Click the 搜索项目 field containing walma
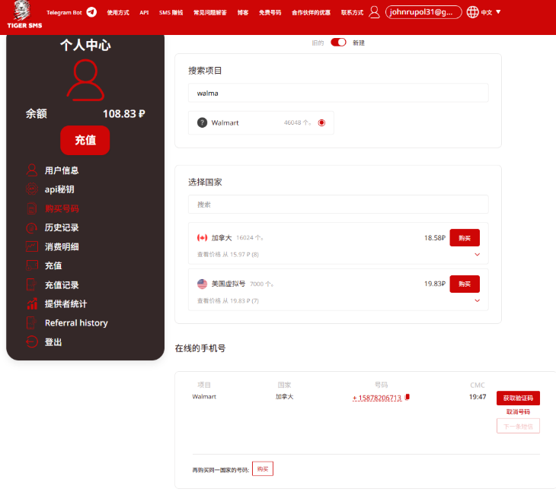This screenshot has width=556, height=492. tap(338, 93)
